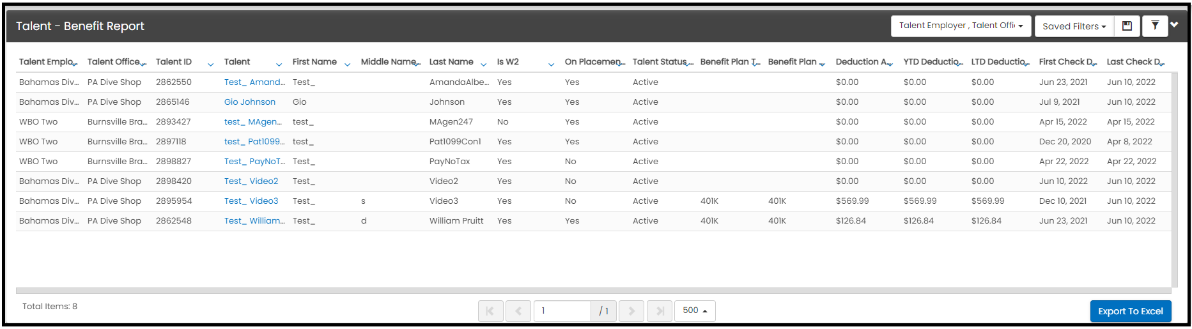Select Talent ID cell 2862548
Image resolution: width=1192 pixels, height=329 pixels.
(174, 220)
